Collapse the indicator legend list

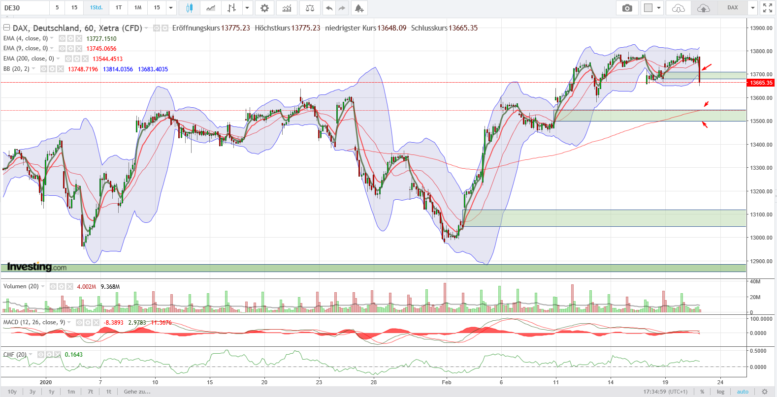coord(7,28)
